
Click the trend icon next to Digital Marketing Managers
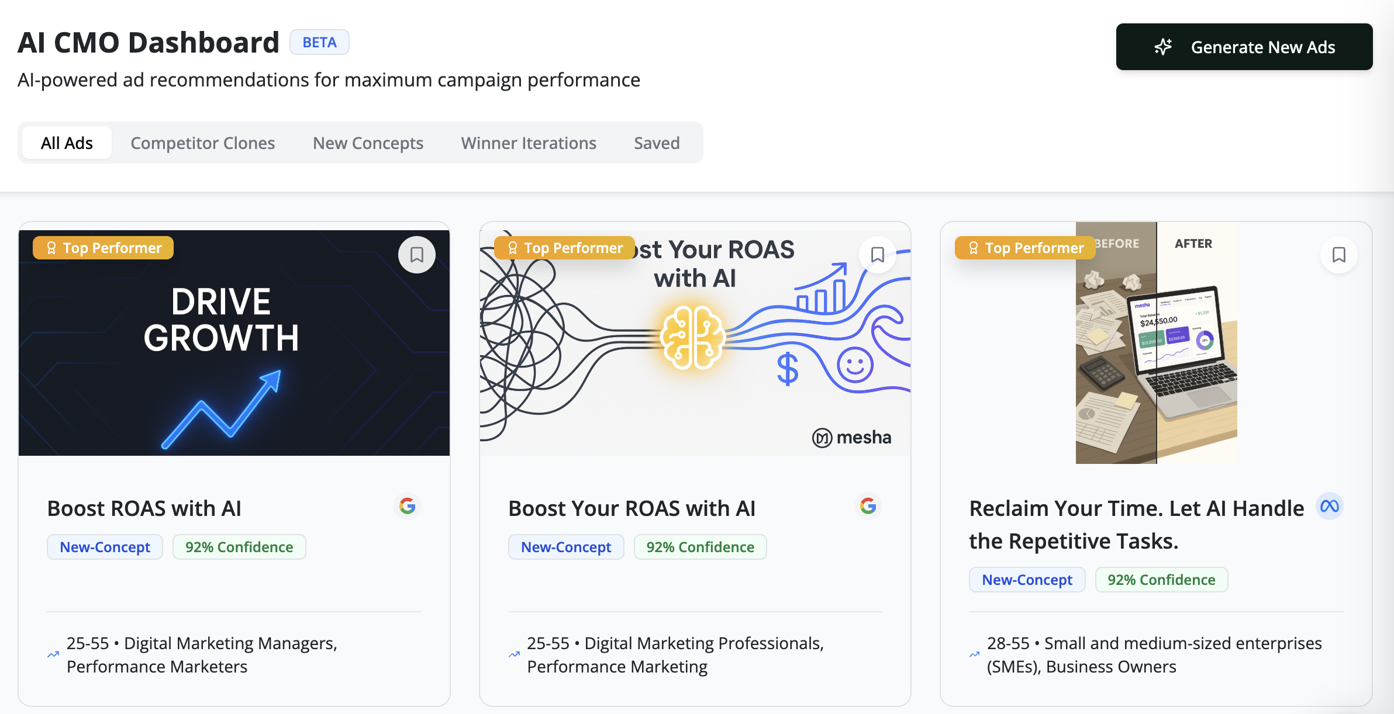[53, 654]
